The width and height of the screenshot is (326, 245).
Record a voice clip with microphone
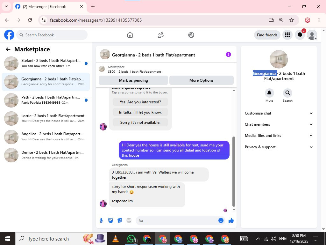pyautogui.click(x=101, y=220)
